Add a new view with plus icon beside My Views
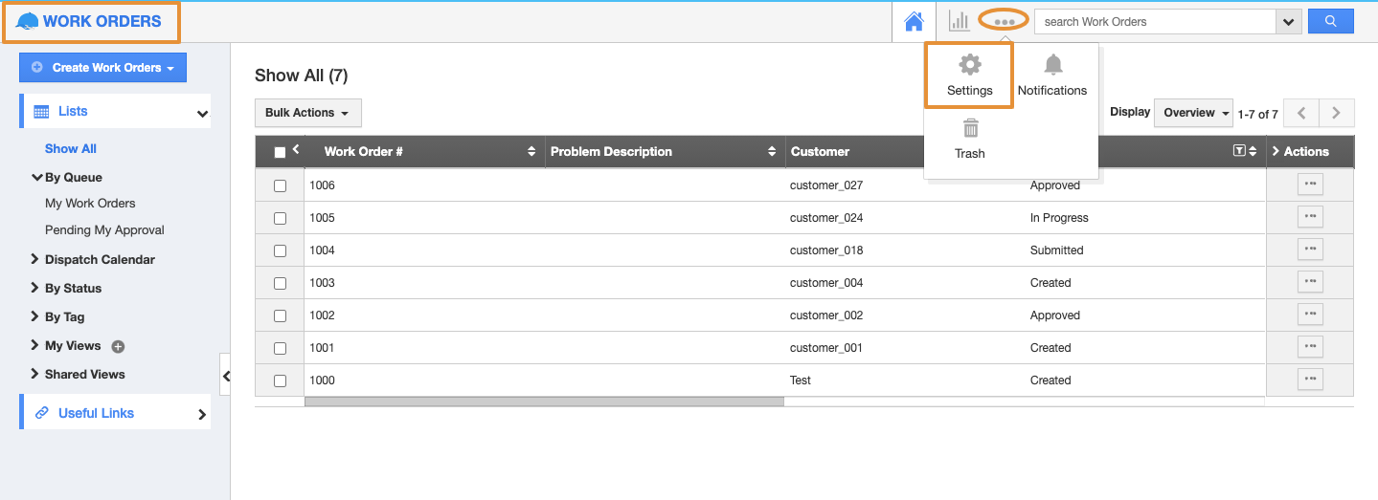Image resolution: width=1378 pixels, height=500 pixels. pyautogui.click(x=118, y=346)
